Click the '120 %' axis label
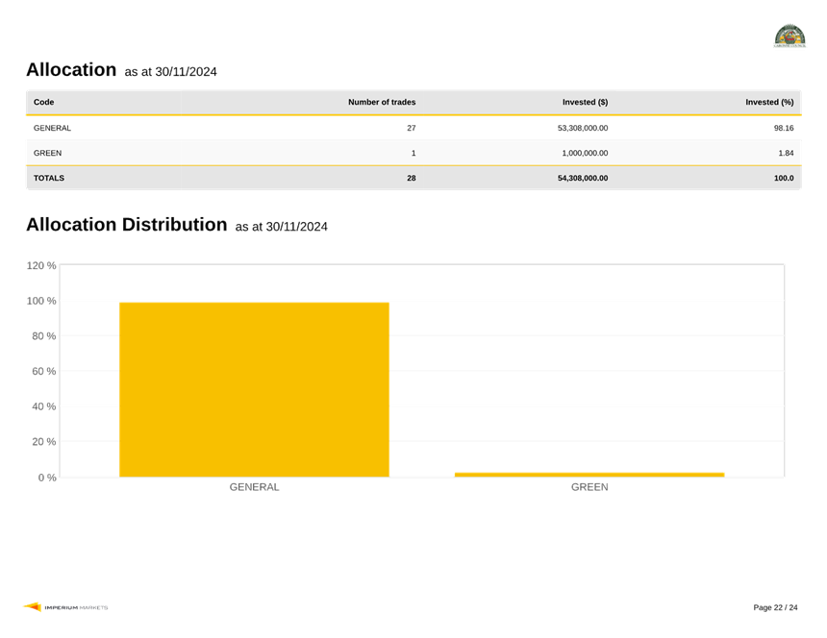The image size is (827, 638). tap(41, 265)
